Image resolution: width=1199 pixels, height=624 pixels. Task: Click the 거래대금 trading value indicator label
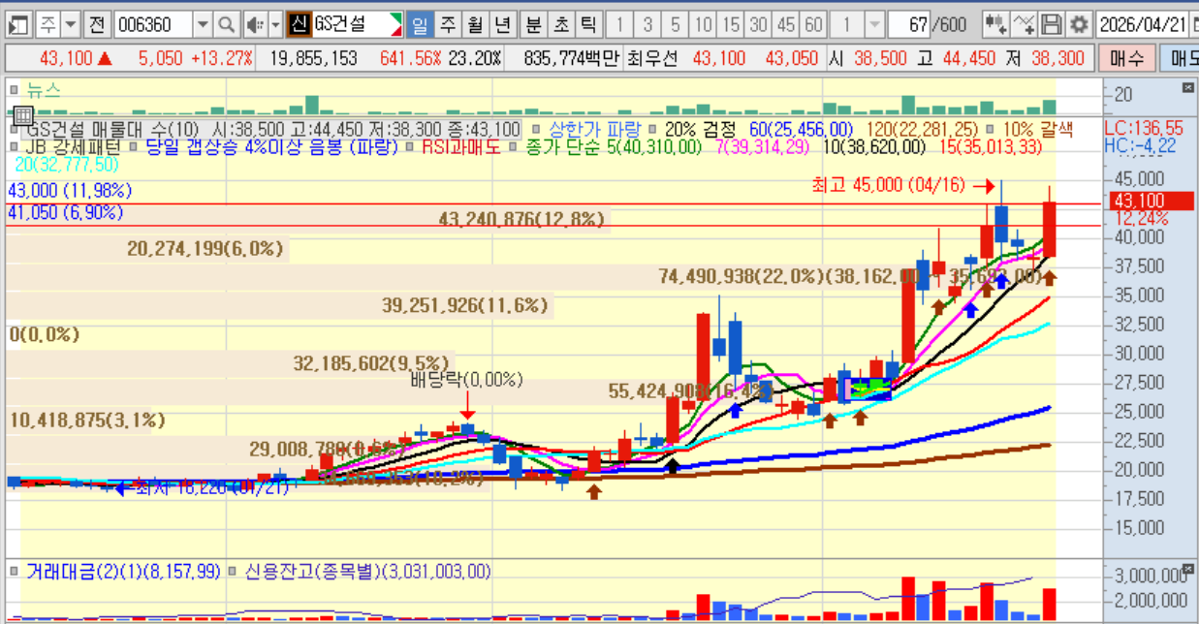point(124,571)
